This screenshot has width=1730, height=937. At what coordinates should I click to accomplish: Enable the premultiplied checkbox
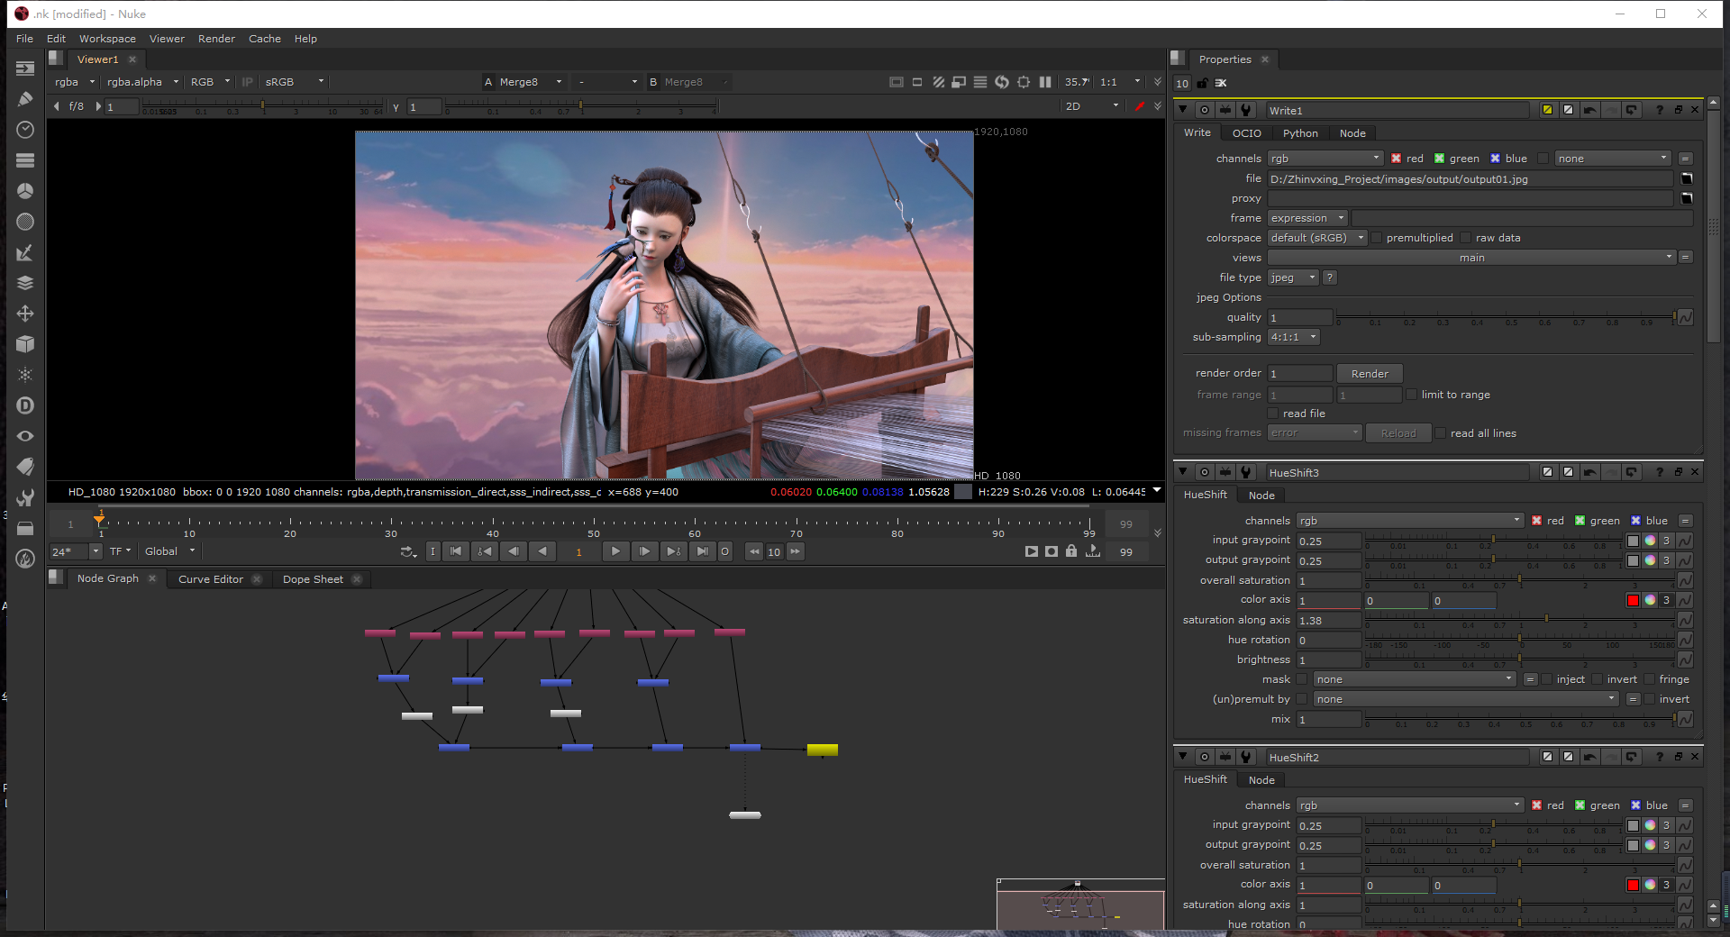click(x=1377, y=238)
